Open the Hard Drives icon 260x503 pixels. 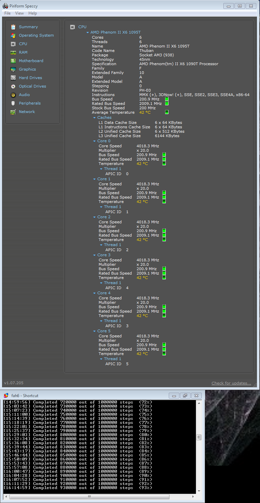(x=13, y=78)
